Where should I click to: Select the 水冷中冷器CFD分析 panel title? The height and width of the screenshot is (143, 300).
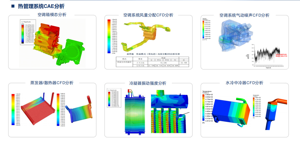(x=244, y=83)
